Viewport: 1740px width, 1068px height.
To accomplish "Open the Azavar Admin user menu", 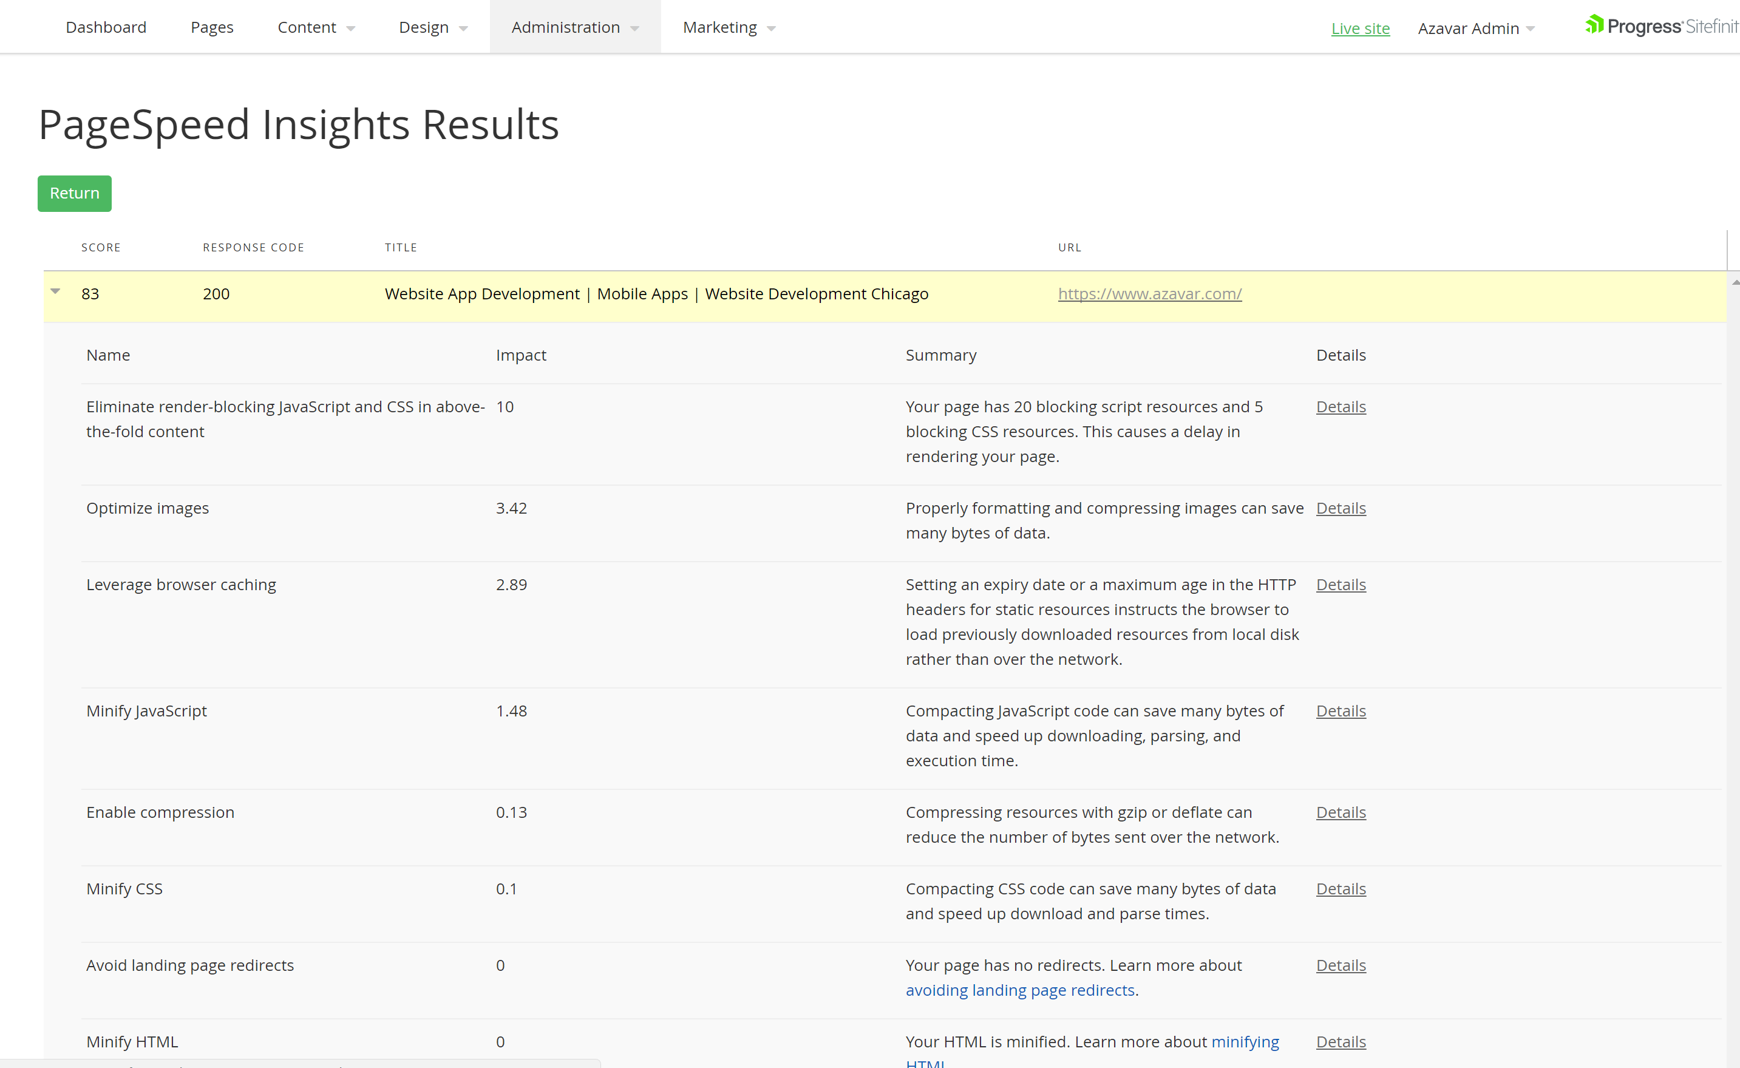I will pos(1476,29).
